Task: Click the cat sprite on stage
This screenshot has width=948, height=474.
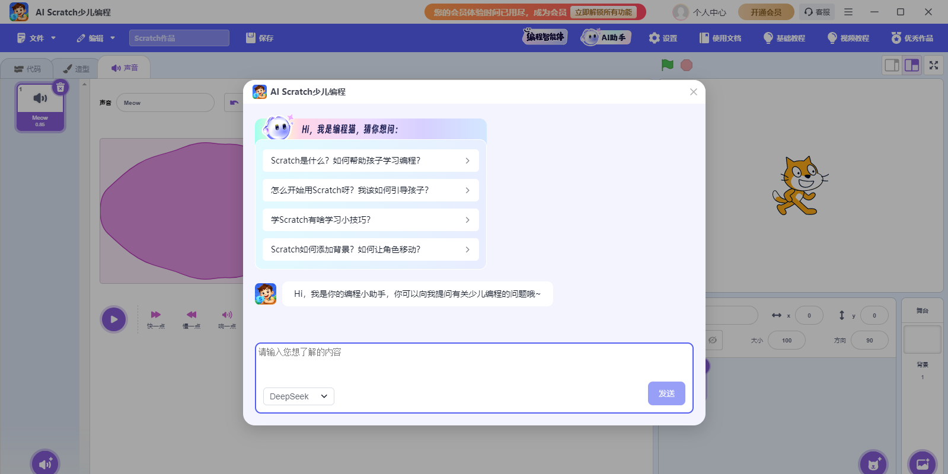Action: [800, 186]
